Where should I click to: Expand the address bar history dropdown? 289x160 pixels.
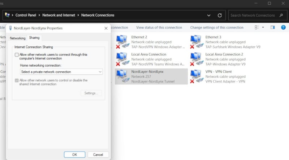point(209,15)
